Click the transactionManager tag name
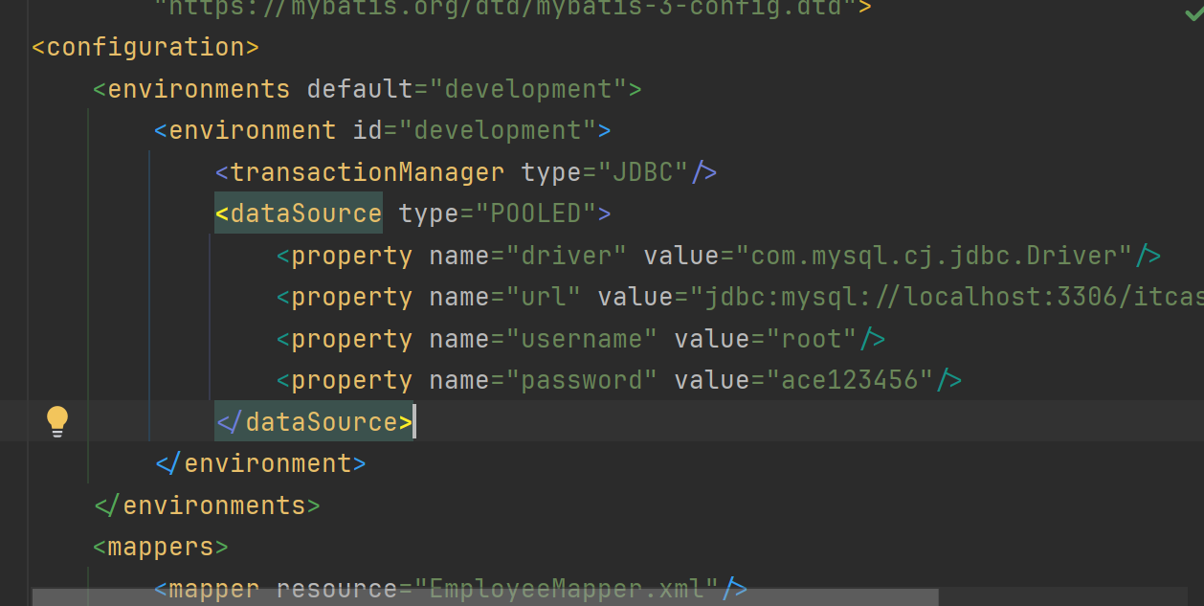The height and width of the screenshot is (606, 1204). (x=368, y=172)
